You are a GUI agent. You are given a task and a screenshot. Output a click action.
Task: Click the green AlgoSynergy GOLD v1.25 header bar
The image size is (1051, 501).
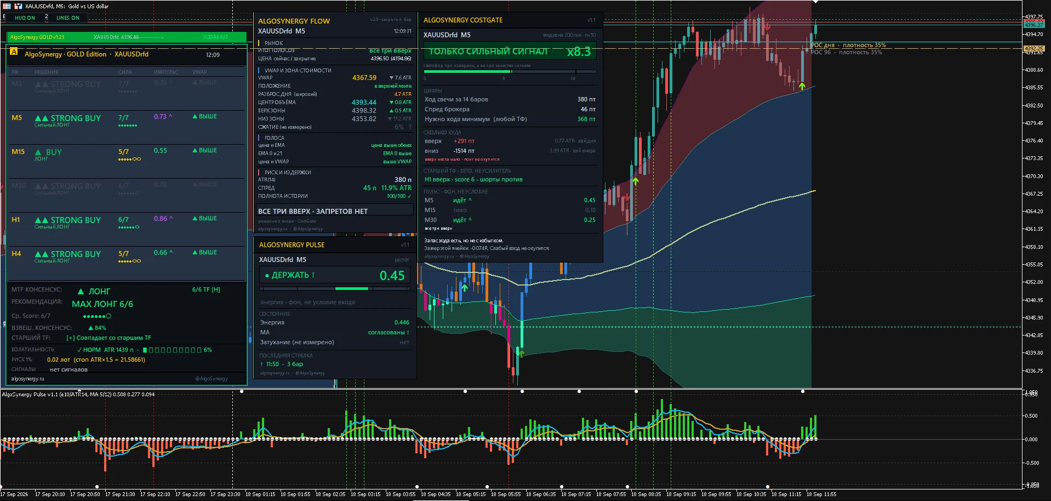click(126, 37)
